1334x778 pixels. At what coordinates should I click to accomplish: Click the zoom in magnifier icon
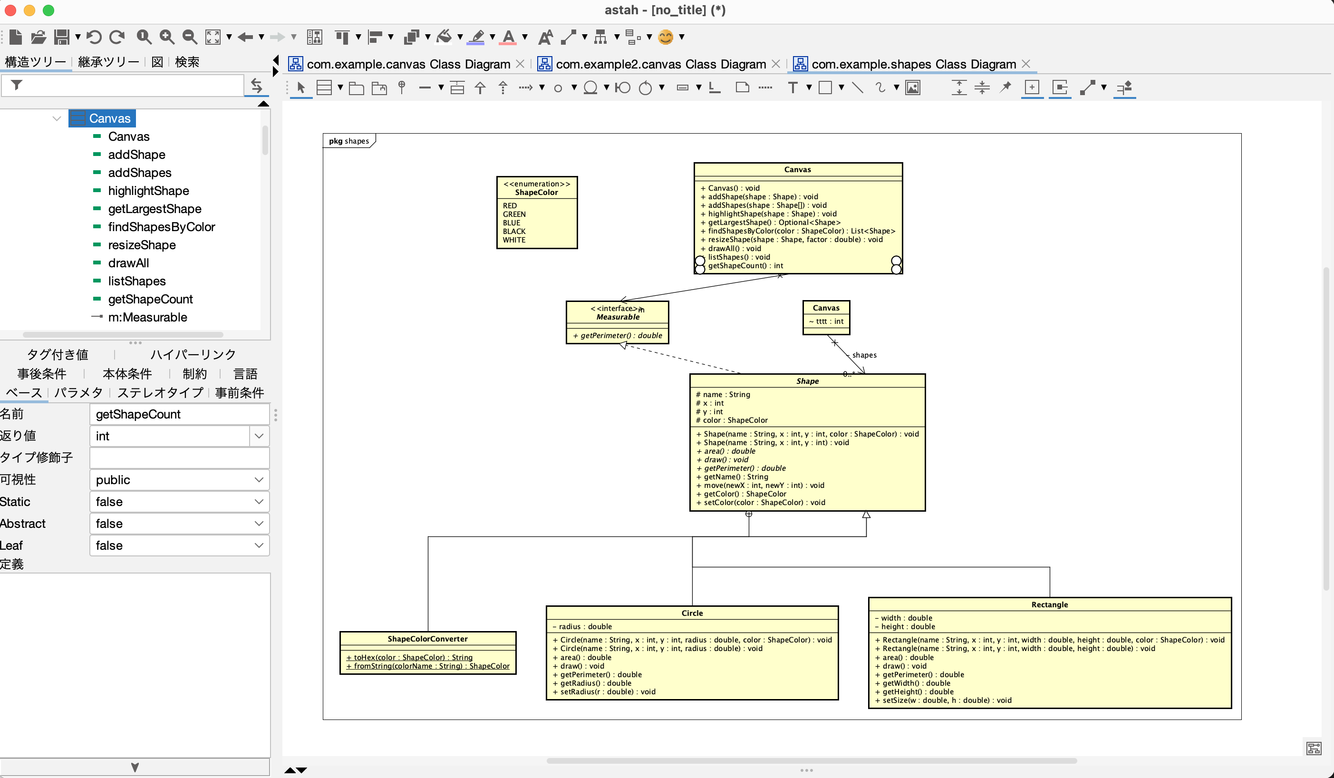[x=167, y=37]
